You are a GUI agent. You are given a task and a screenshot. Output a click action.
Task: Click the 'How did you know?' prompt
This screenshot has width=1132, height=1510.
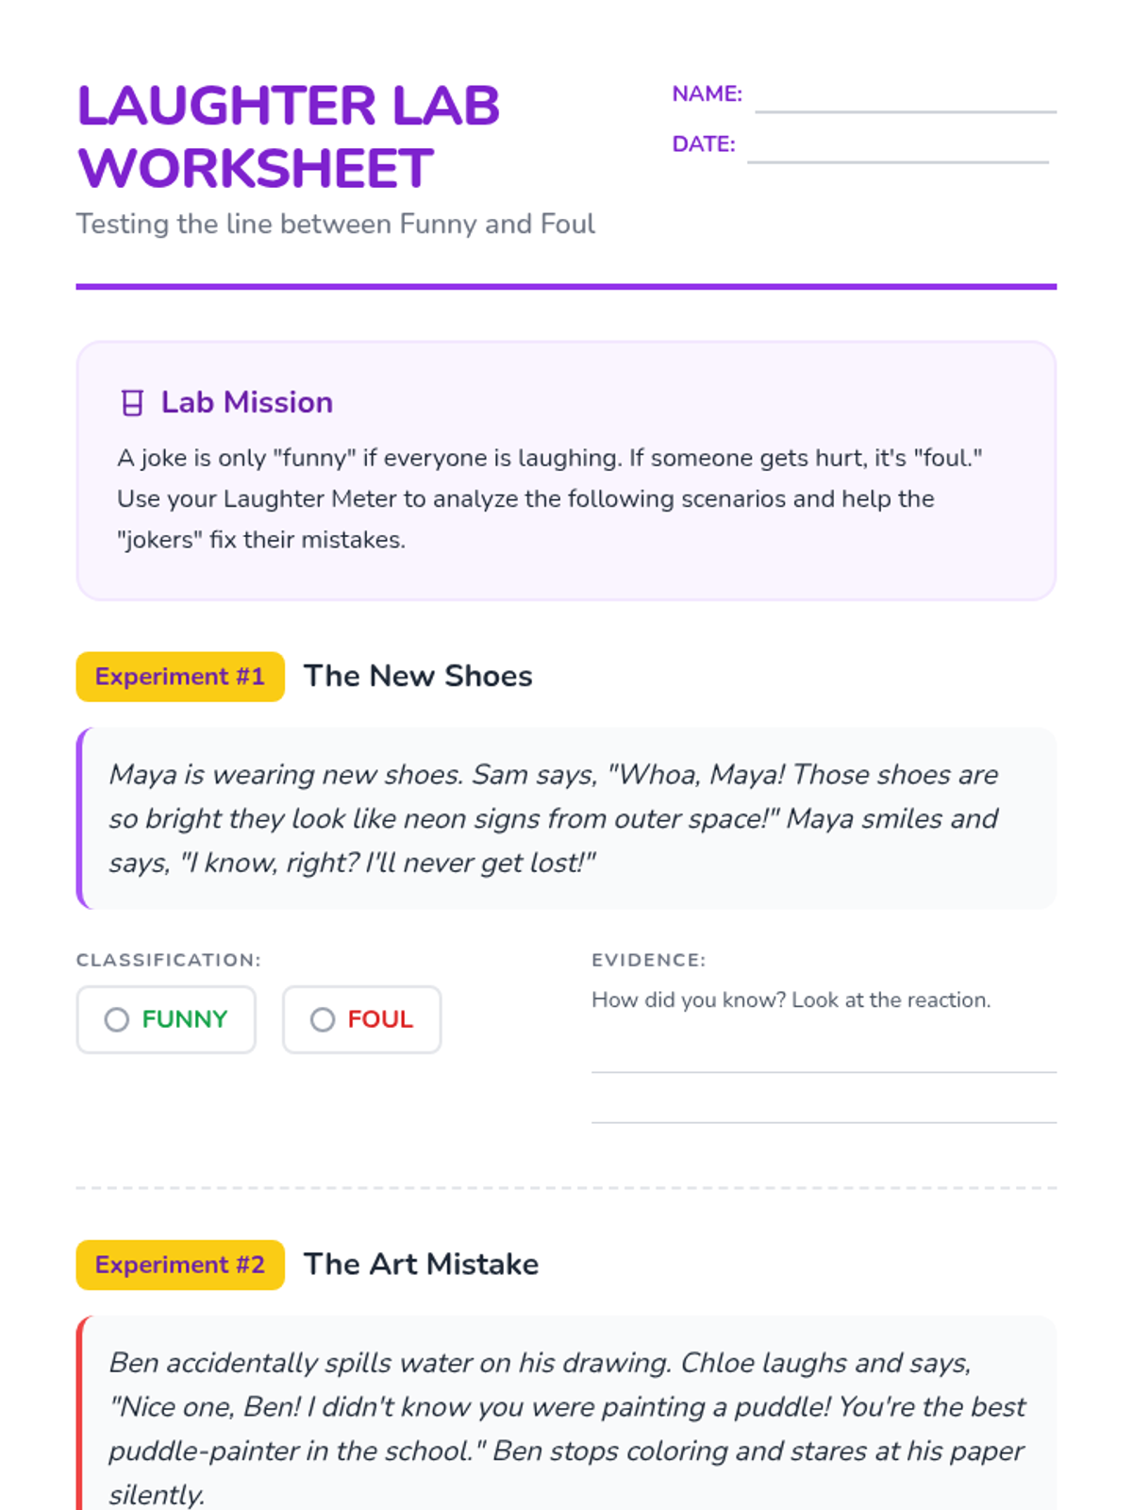(791, 1000)
